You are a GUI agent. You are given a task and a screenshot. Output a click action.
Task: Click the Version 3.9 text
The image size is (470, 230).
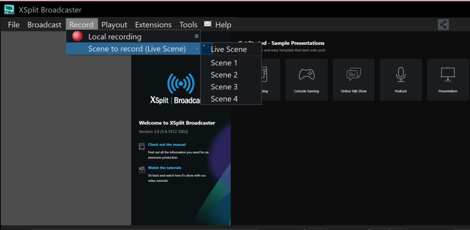click(x=164, y=131)
